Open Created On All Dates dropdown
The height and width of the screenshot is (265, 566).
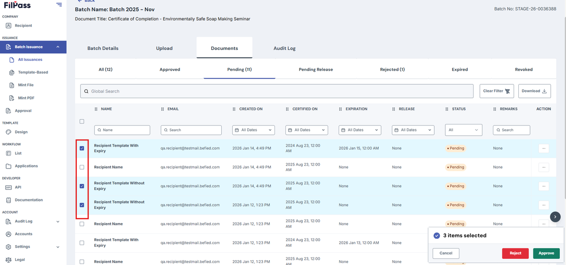pyautogui.click(x=254, y=130)
